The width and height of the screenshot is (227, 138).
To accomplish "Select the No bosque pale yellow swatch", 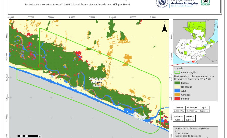I will [177, 87].
